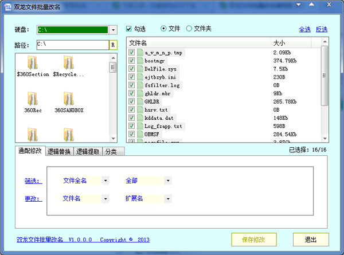Click the R refresh path button
This screenshot has width=344, height=255.
[x=113, y=45]
